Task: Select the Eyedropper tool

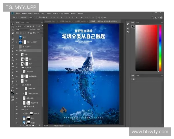Action: (12, 42)
